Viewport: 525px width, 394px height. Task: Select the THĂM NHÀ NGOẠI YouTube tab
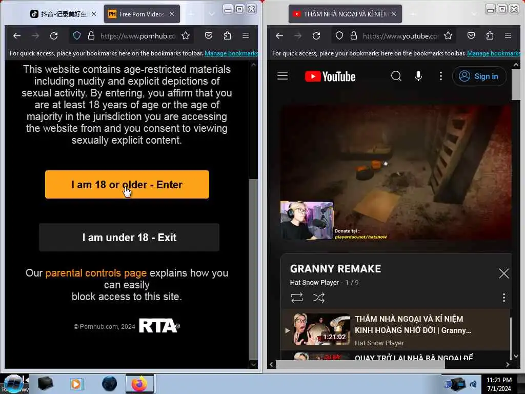click(345, 14)
